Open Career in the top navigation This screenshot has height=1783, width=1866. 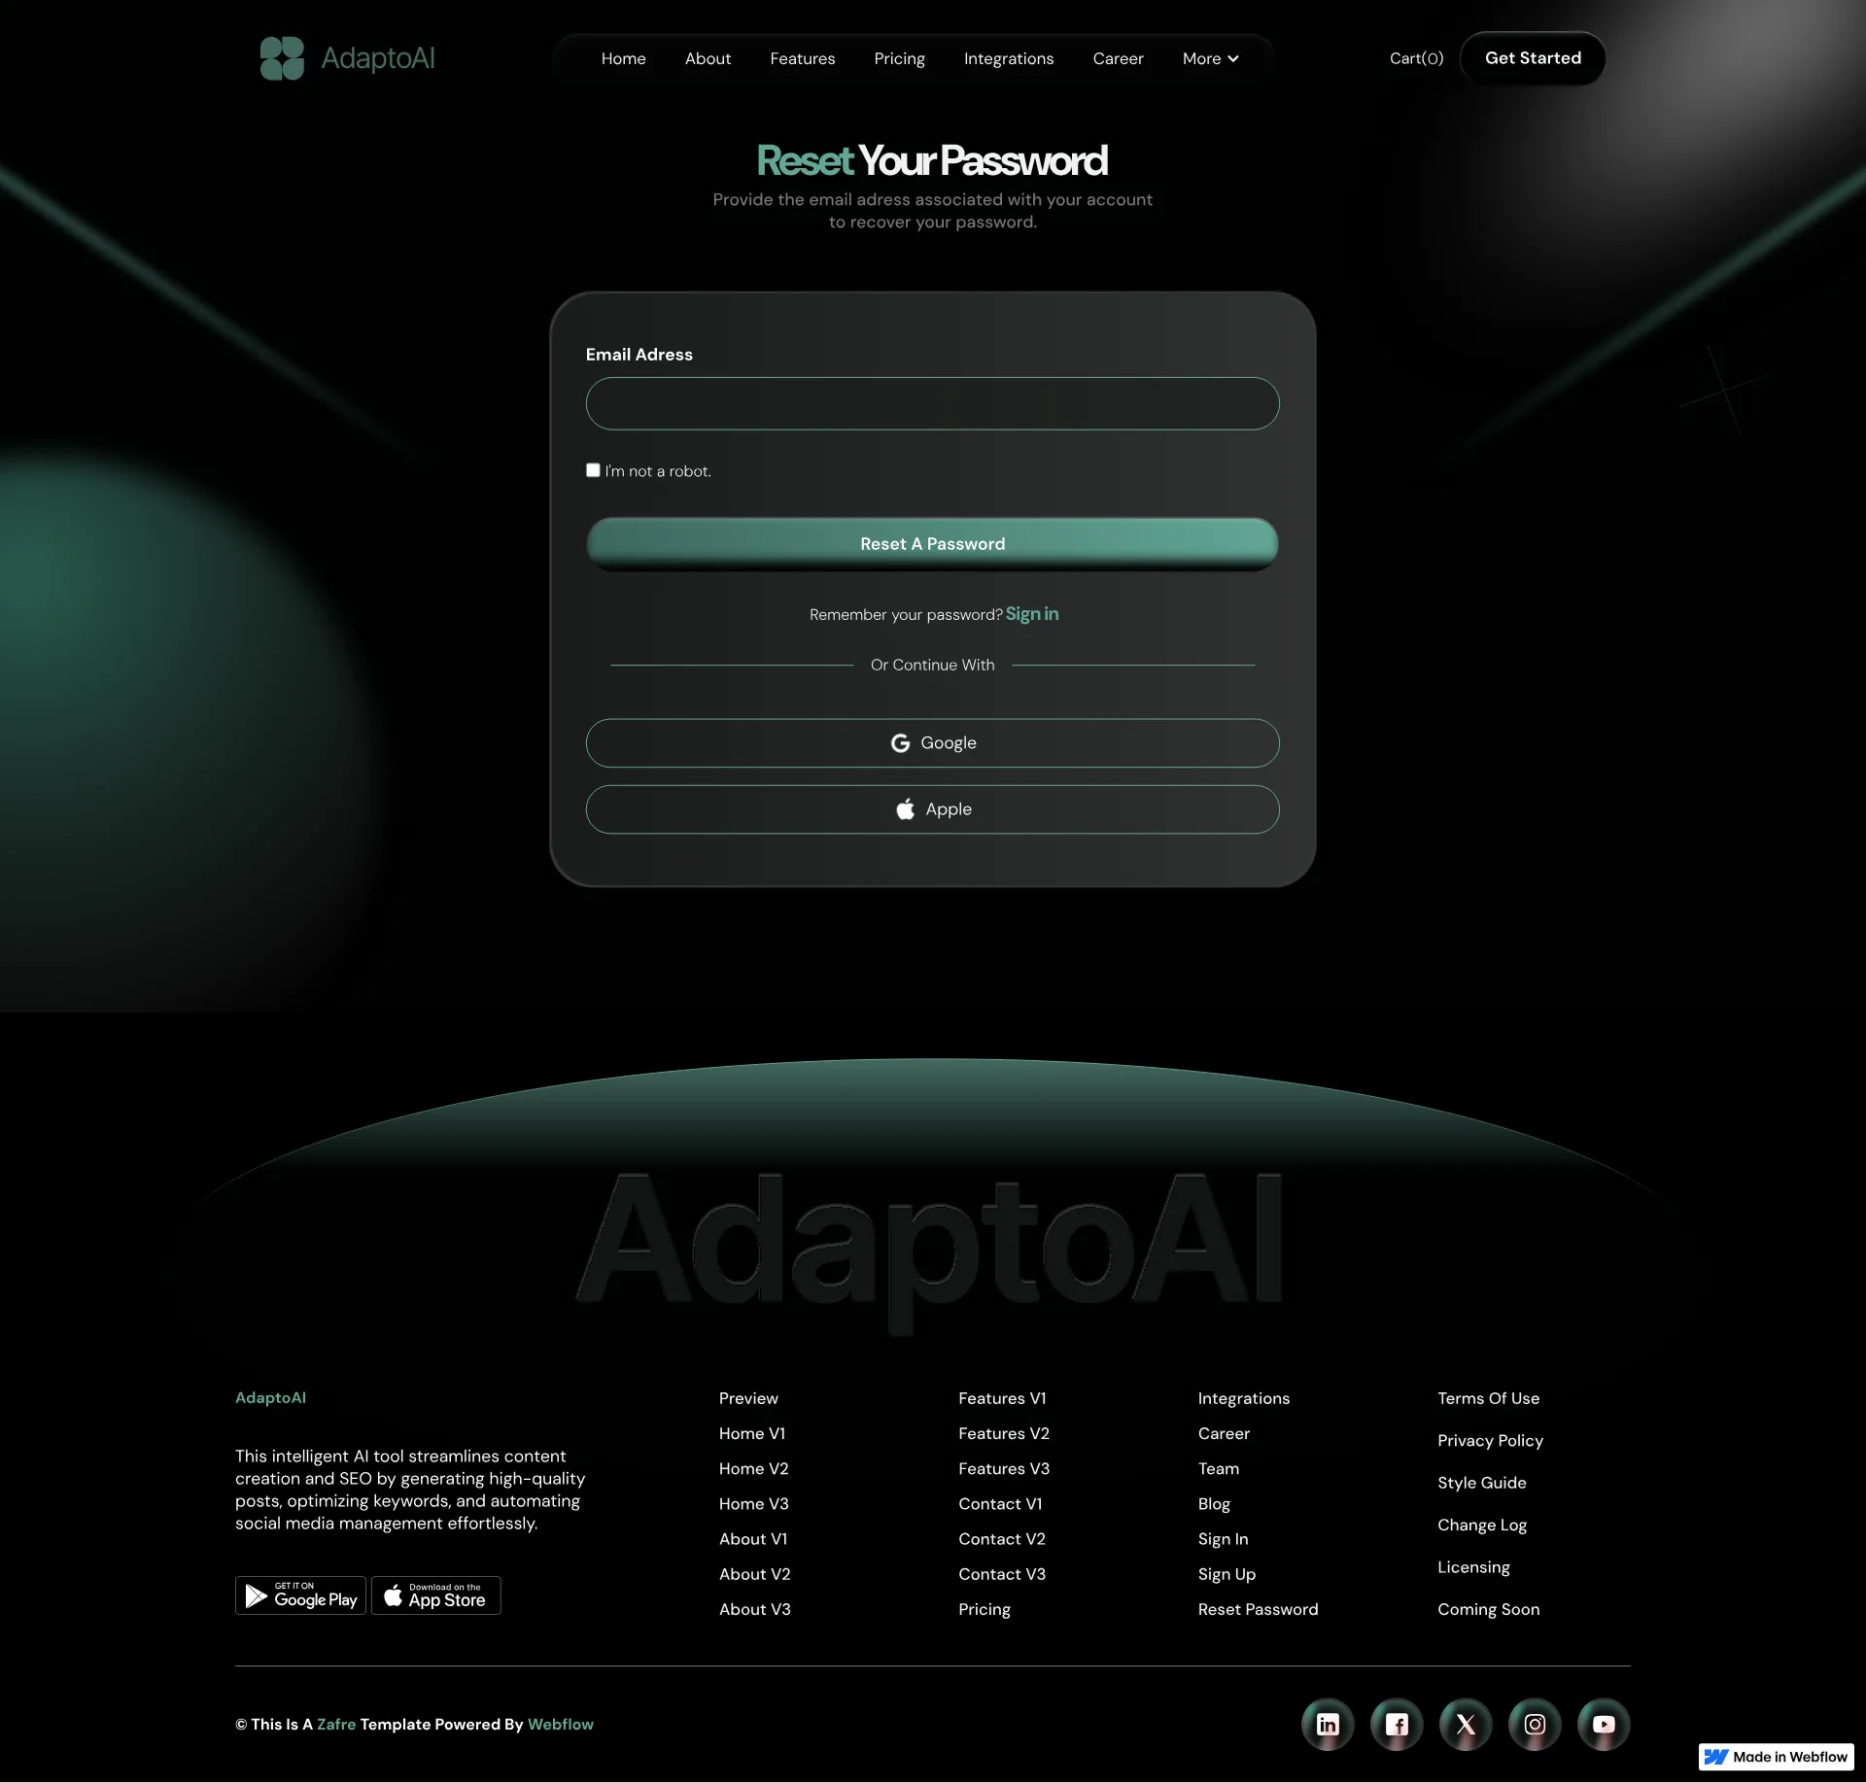[1119, 58]
